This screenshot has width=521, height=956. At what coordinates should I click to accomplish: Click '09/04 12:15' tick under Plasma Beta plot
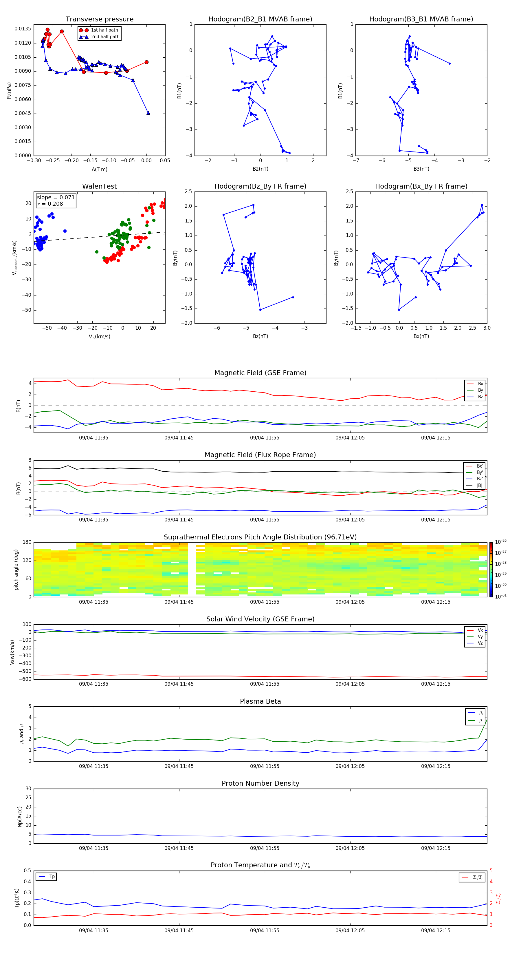click(x=436, y=766)
